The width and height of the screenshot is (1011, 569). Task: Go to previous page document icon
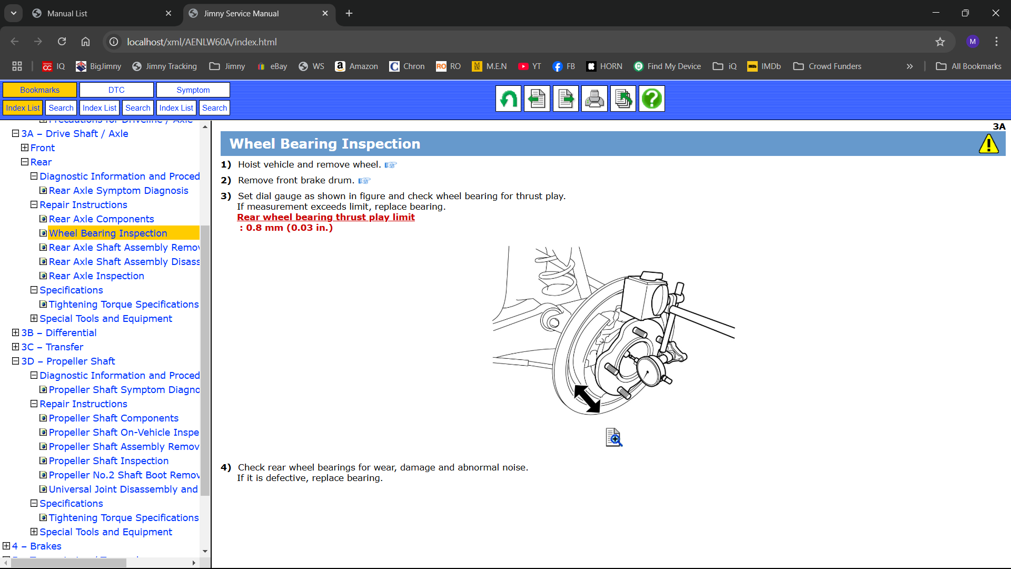point(537,99)
